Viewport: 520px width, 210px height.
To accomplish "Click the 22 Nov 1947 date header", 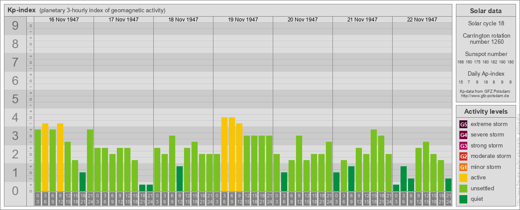I will [422, 20].
